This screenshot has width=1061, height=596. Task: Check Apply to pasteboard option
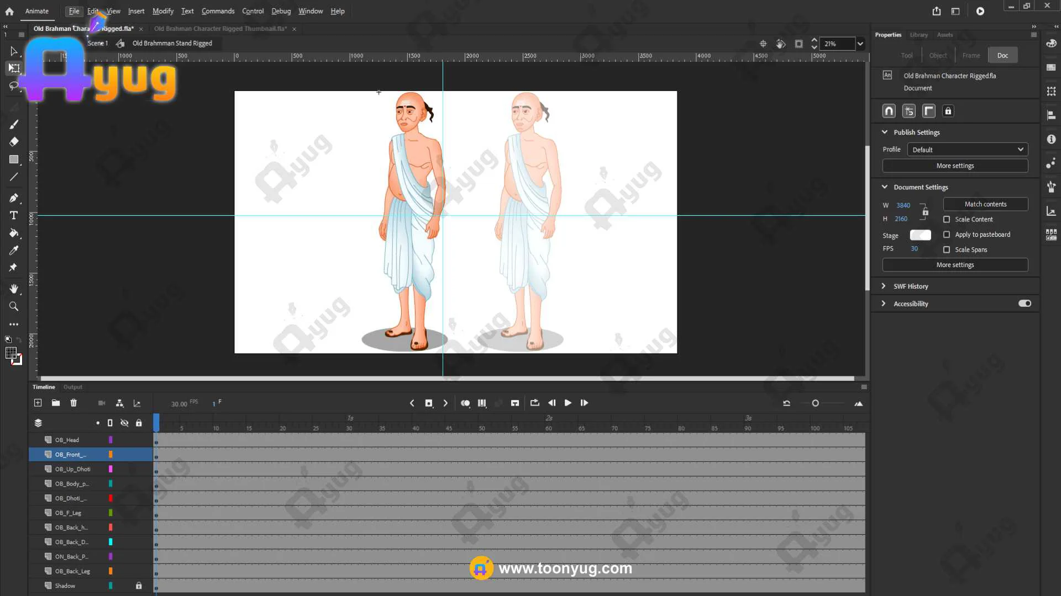point(947,235)
